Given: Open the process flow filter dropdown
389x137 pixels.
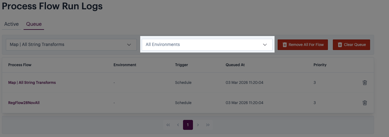Looking at the screenshot, I should 71,45.
